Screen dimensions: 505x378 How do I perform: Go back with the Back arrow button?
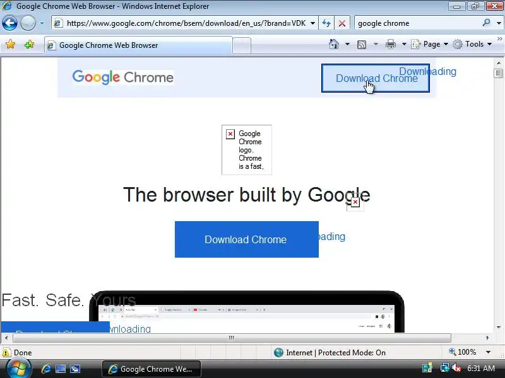pyautogui.click(x=9, y=23)
